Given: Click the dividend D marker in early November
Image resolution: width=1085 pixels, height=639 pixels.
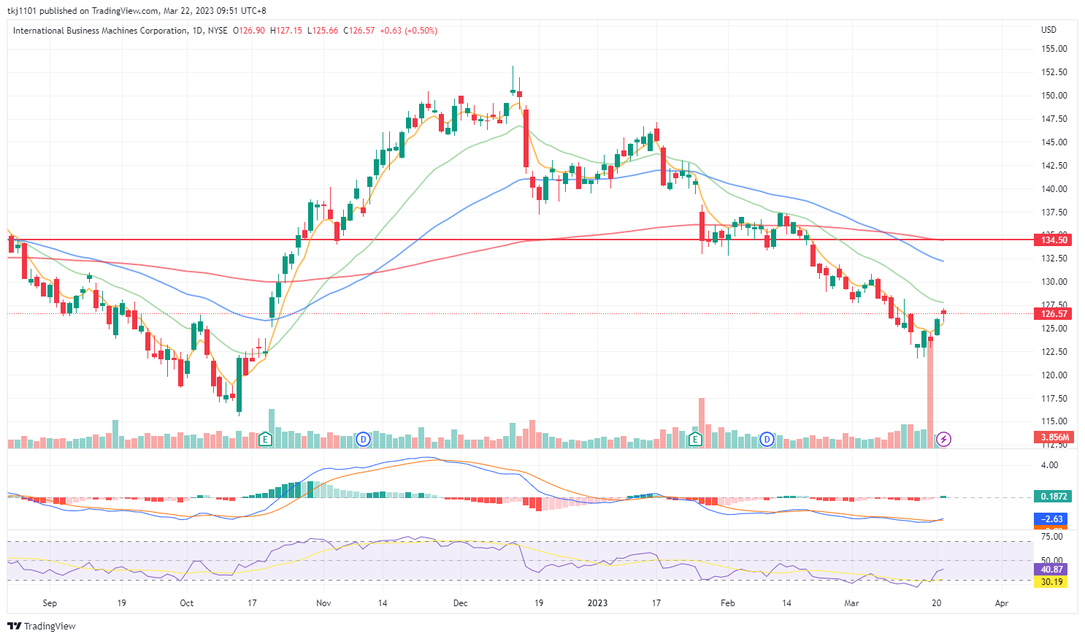Looking at the screenshot, I should (363, 439).
